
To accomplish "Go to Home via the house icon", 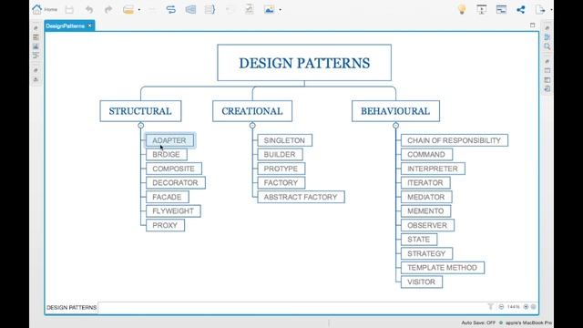I will click(36, 10).
